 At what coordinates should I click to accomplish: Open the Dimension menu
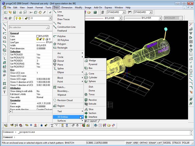tap(67, 7)
